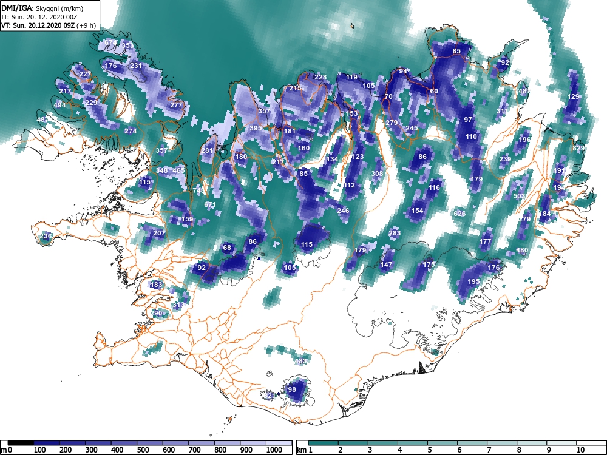Click the 'VT: Sun. 20.12.2020 09Z' valid time
Screen dimensions: 607x455
point(38,25)
